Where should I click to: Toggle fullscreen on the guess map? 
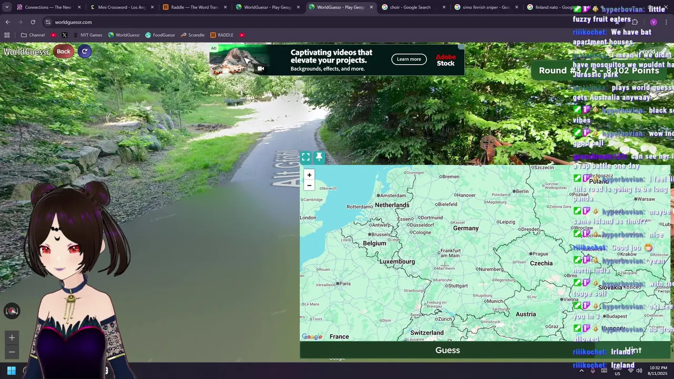(305, 157)
